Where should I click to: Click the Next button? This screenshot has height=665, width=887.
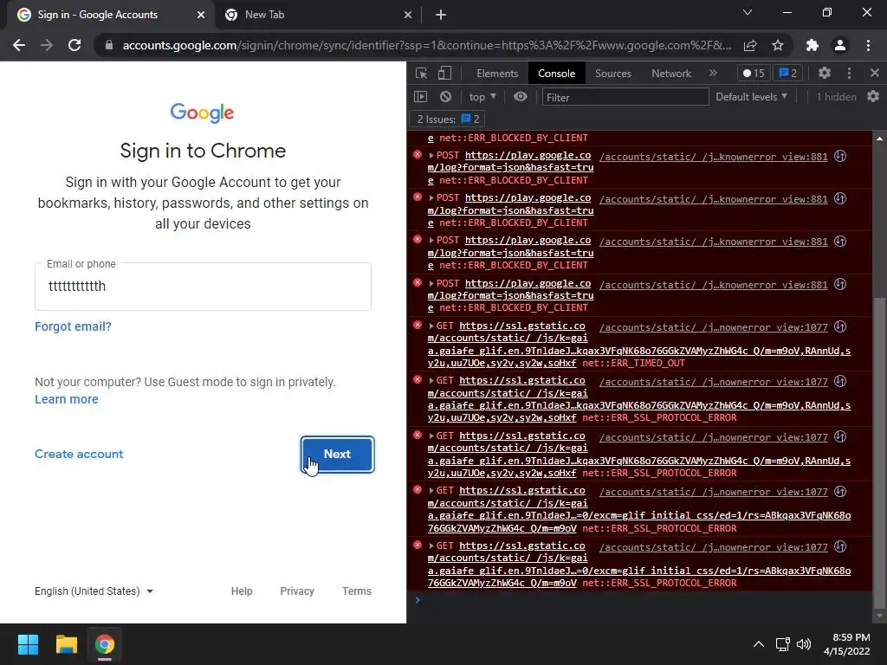[337, 454]
